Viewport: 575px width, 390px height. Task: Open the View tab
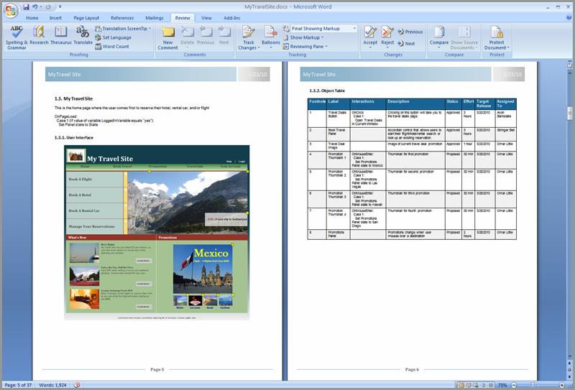206,18
